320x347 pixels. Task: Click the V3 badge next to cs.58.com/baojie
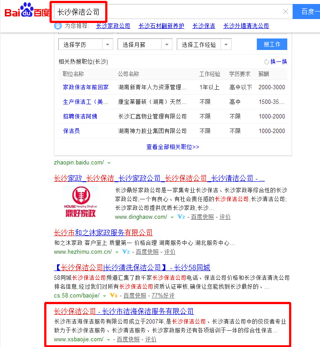tap(114, 295)
